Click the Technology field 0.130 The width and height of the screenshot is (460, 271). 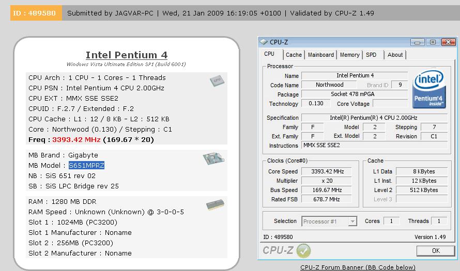click(316, 103)
